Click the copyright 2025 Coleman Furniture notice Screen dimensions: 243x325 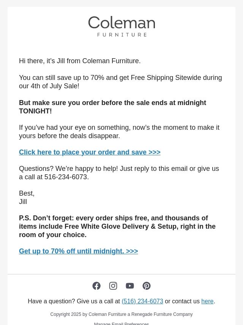tap(121, 314)
